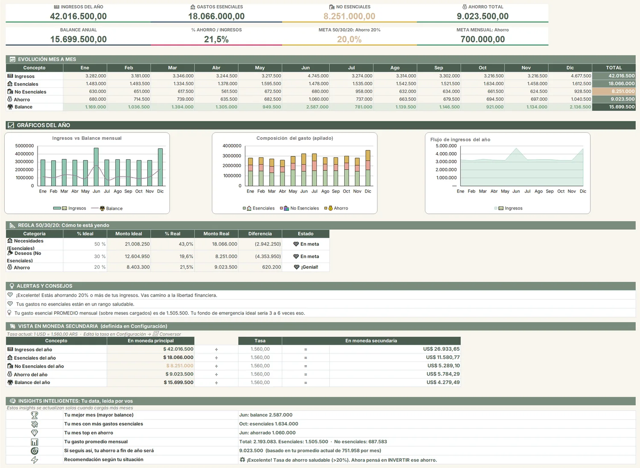The image size is (640, 468).
Task: Click the Ingresos legend swatch in Flujo chart
Action: coord(496,208)
